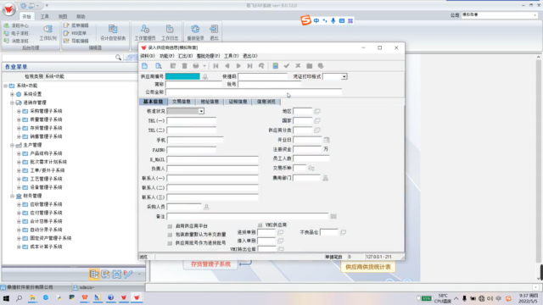Click the supplier number lookup icon
The height and width of the screenshot is (305, 543).
pyautogui.click(x=205, y=76)
